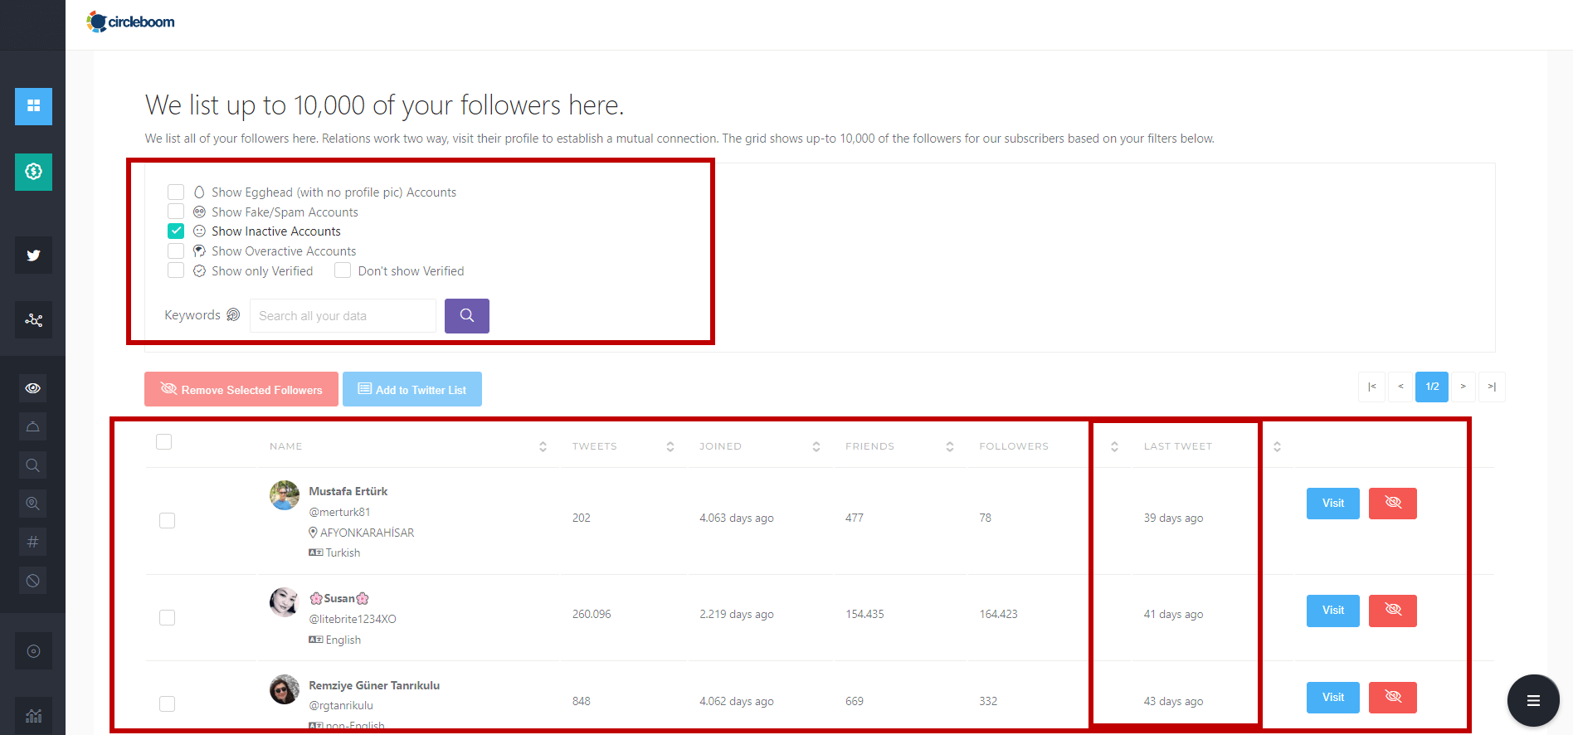Sort by Tweets column arrows

(670, 446)
